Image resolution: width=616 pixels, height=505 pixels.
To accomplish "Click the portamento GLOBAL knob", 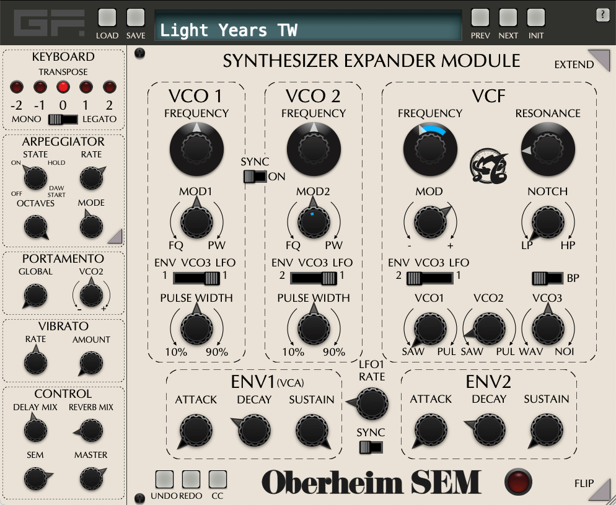I will point(35,296).
